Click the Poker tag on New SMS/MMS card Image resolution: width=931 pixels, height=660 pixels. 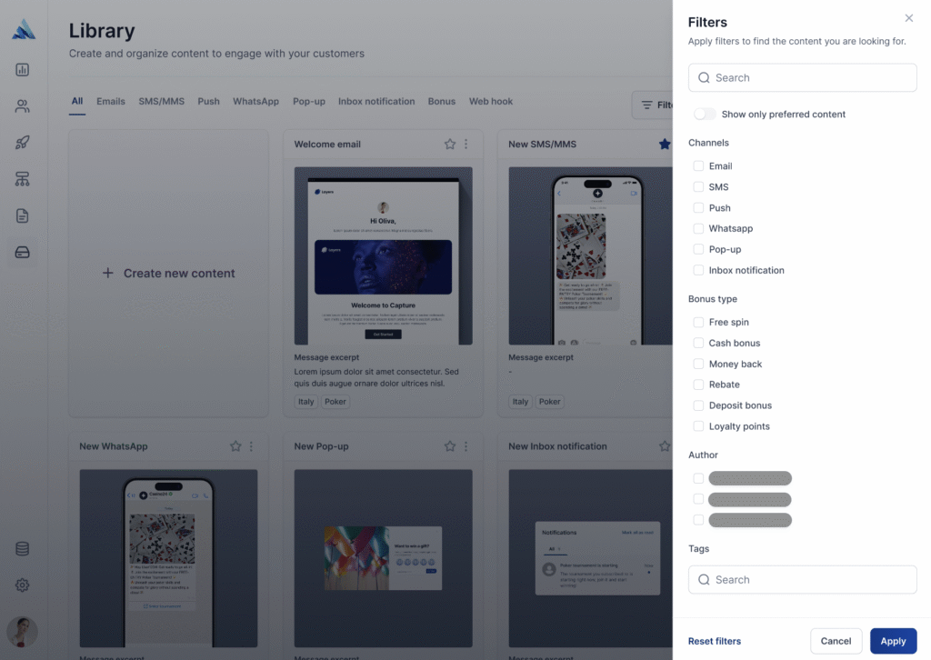(550, 402)
